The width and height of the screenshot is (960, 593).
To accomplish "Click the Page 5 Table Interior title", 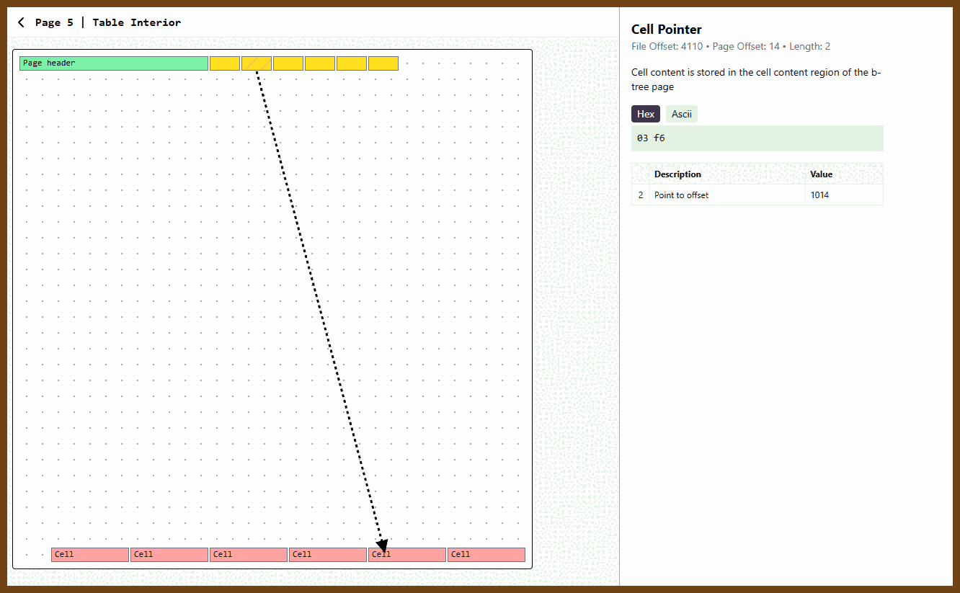I will [x=108, y=22].
